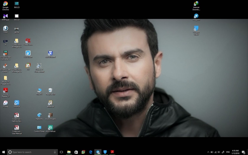Open Microsoft Store from the taskbar
248x155 pixels.
coord(76,152)
